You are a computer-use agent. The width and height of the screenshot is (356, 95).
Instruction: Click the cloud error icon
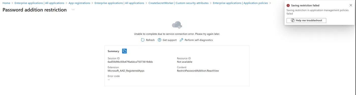177,25
